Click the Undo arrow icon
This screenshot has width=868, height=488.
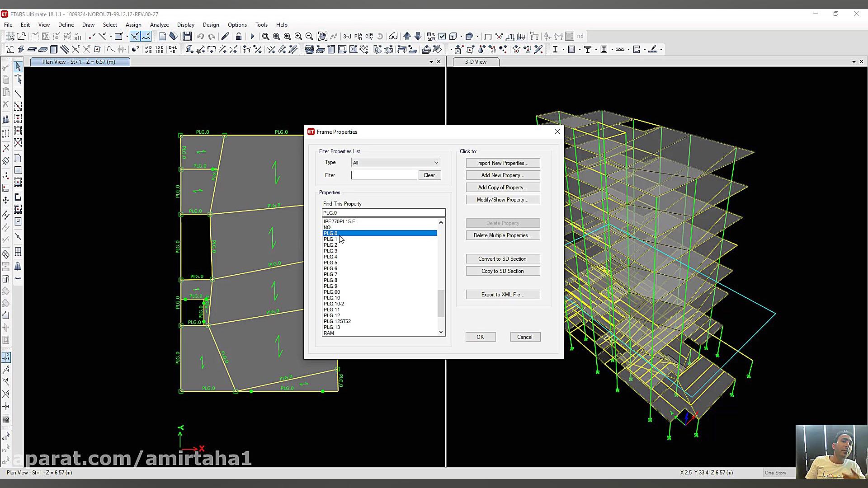(201, 36)
